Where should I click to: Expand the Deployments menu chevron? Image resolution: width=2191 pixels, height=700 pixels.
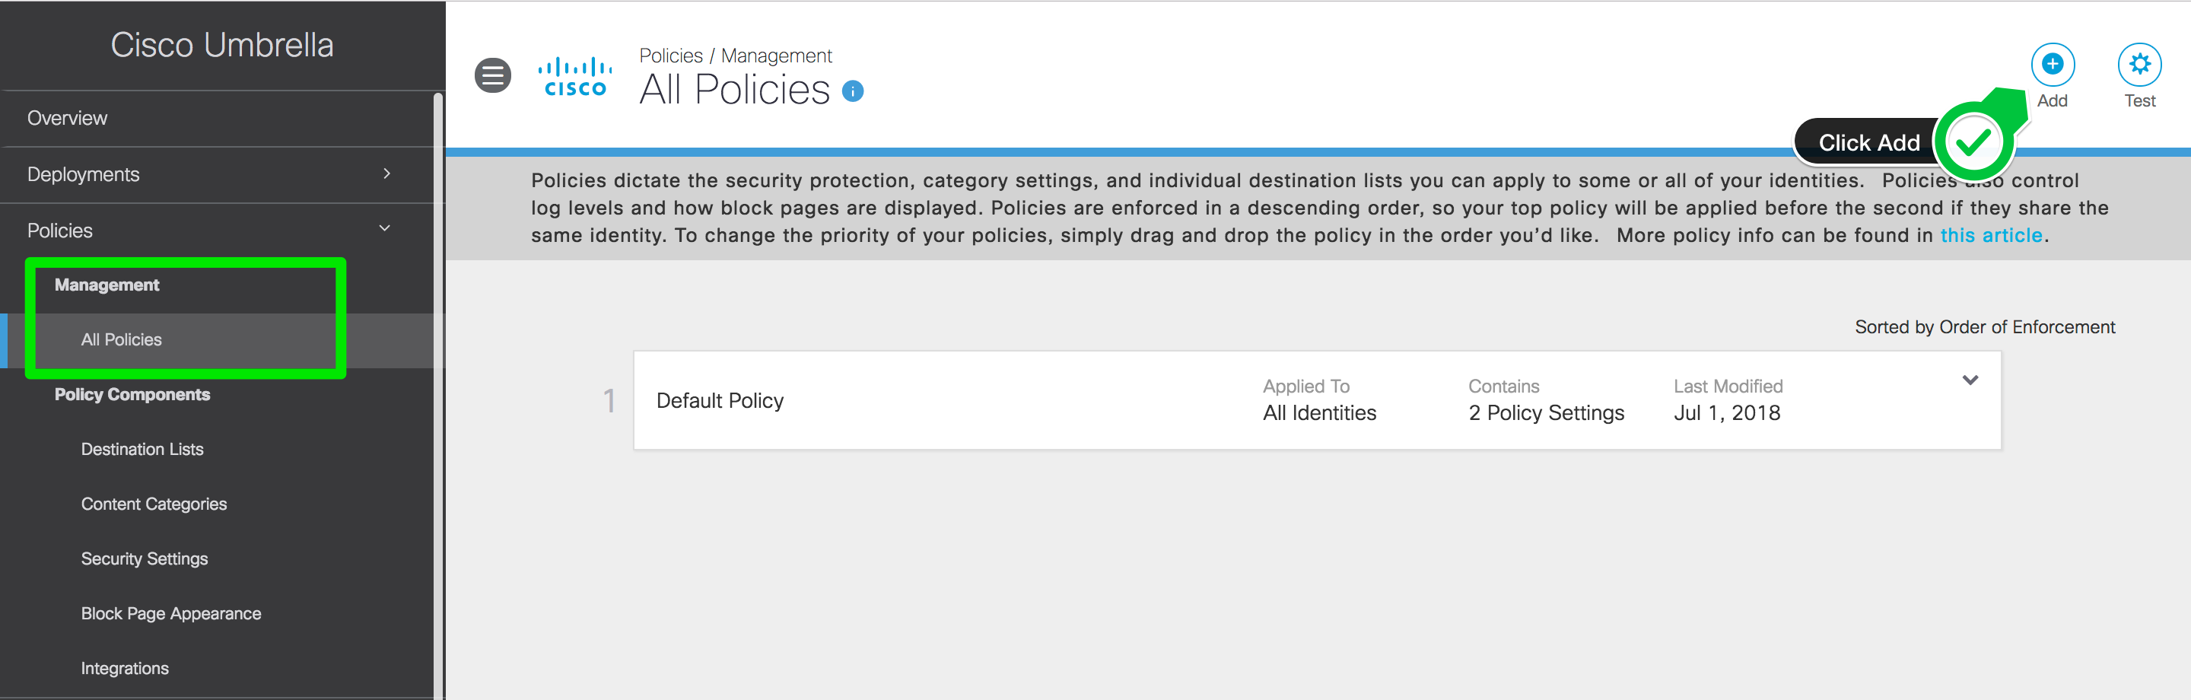tap(387, 173)
